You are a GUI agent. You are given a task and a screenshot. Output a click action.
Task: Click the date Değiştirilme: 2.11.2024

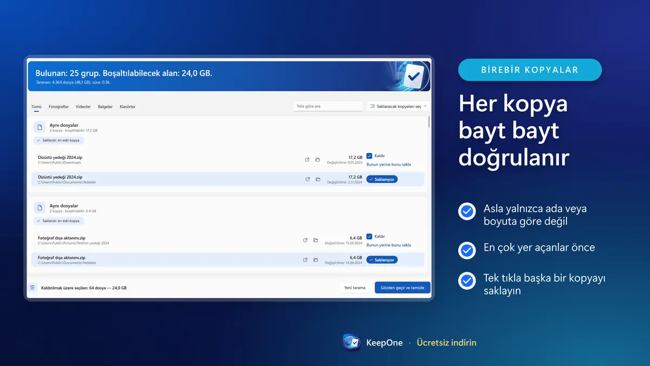(344, 182)
